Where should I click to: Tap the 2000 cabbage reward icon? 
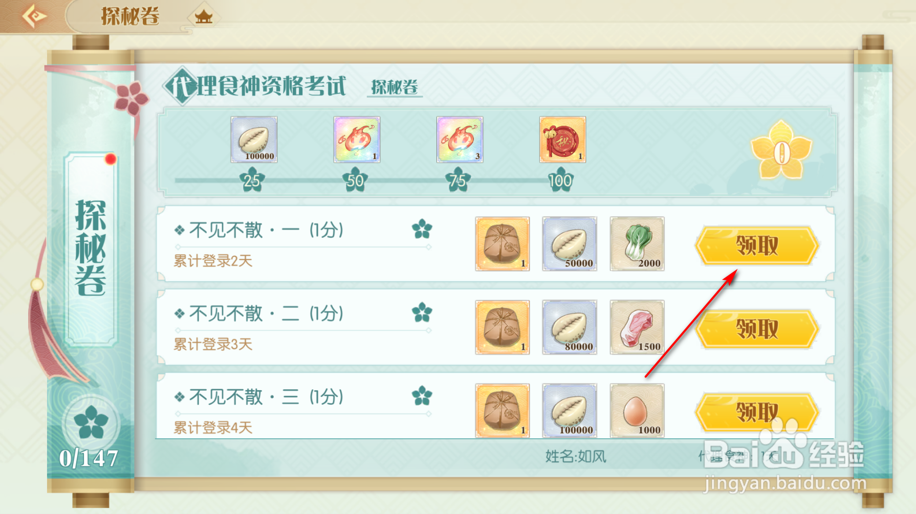coord(637,244)
